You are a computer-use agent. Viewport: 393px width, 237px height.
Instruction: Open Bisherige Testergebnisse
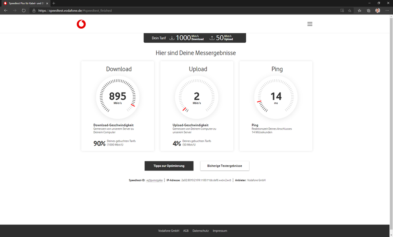224,166
